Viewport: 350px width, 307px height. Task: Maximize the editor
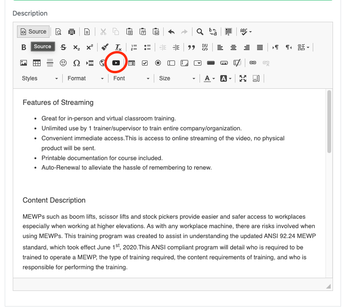tap(243, 78)
